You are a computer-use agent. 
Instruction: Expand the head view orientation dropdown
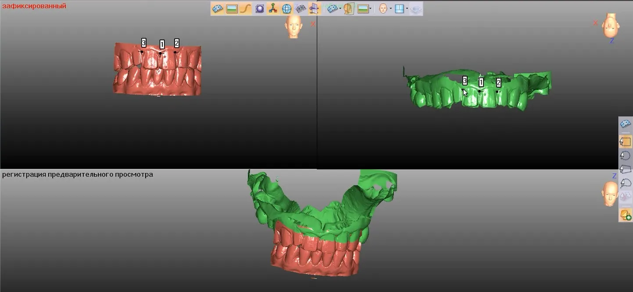(x=391, y=9)
